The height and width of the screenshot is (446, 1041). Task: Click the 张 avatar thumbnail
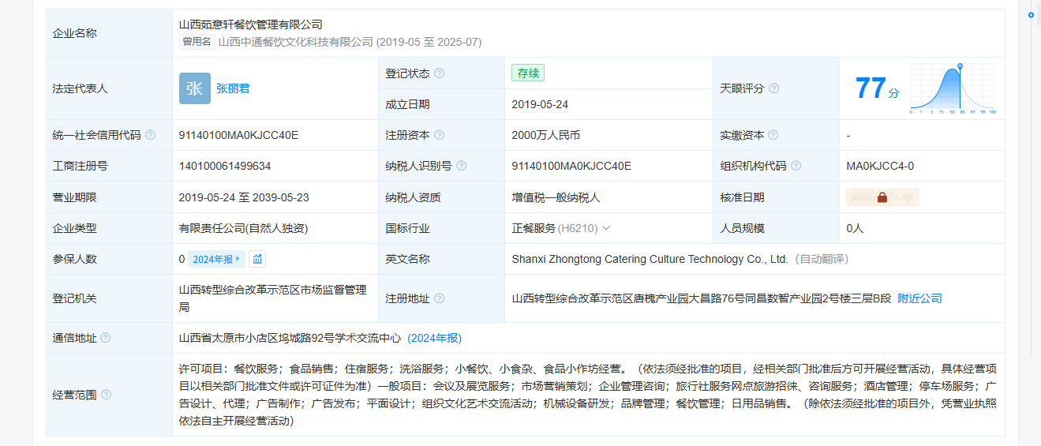(x=195, y=88)
